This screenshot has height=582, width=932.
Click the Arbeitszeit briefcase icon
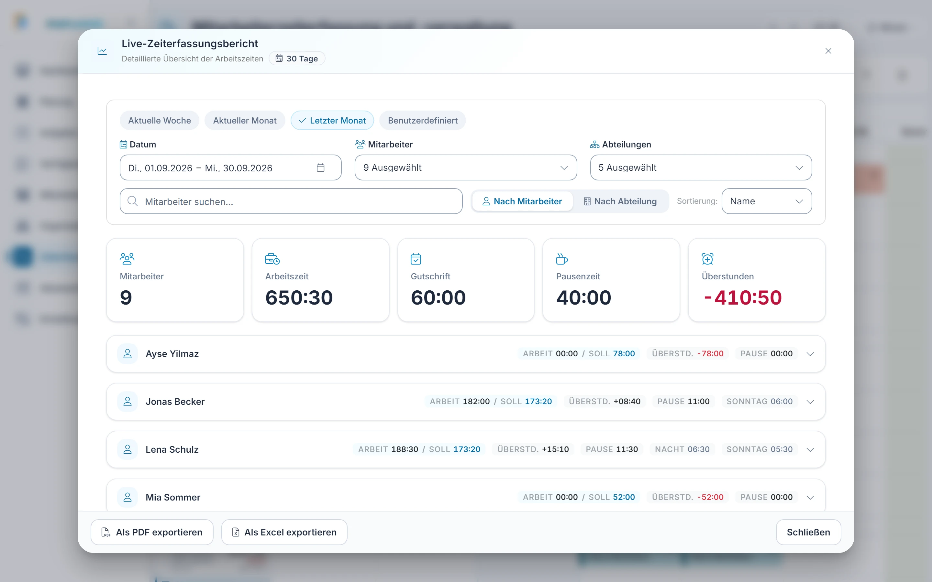(x=272, y=259)
